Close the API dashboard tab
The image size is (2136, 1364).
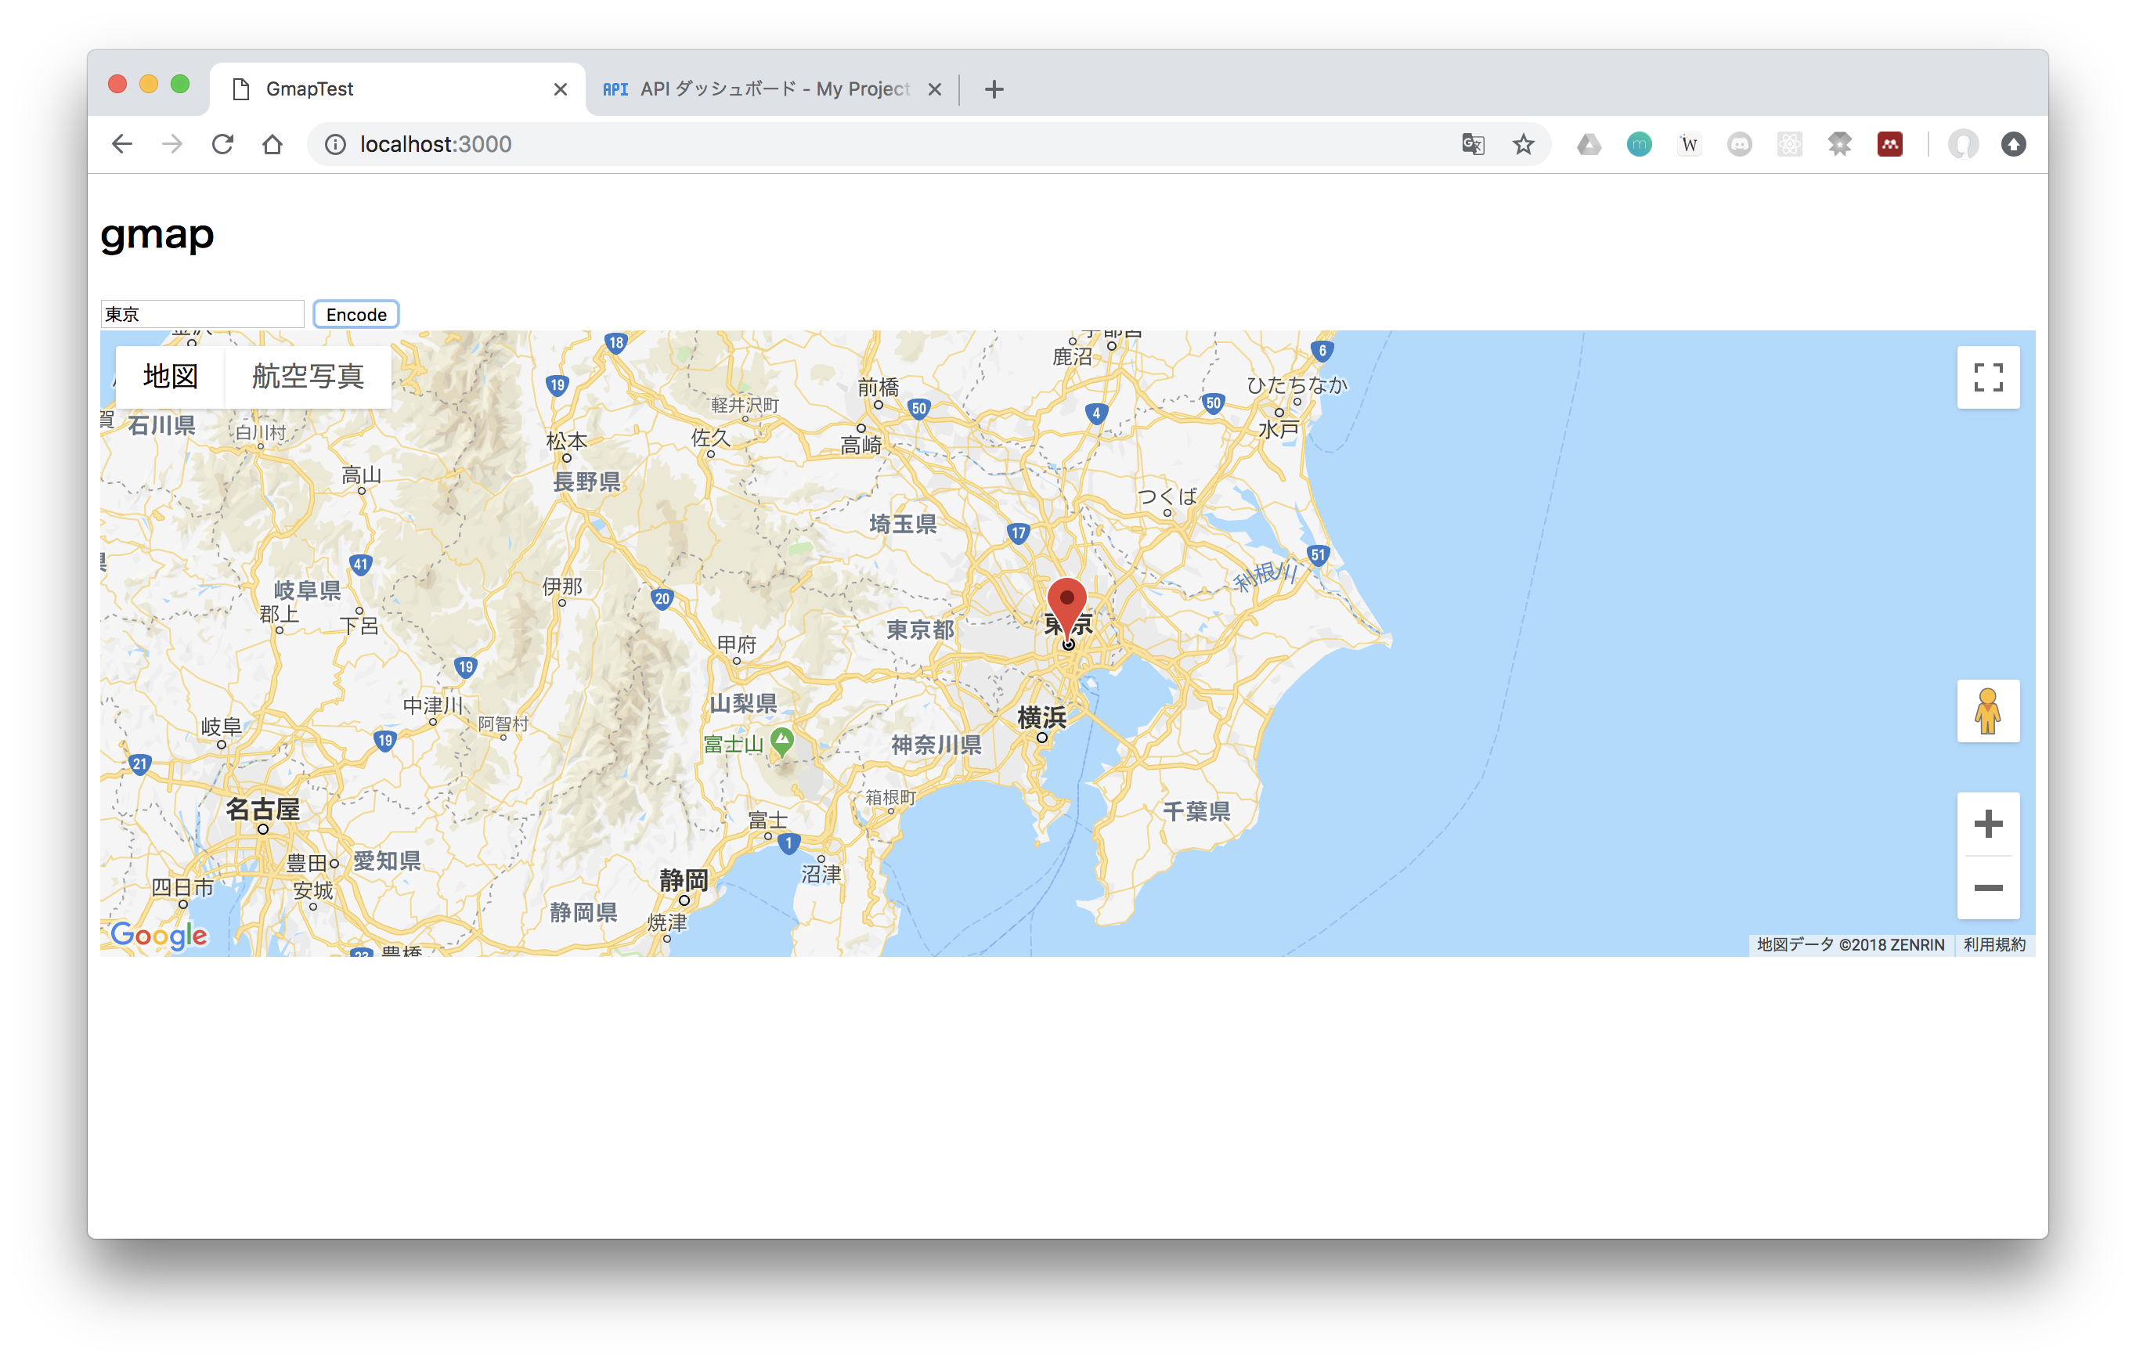[x=934, y=88]
